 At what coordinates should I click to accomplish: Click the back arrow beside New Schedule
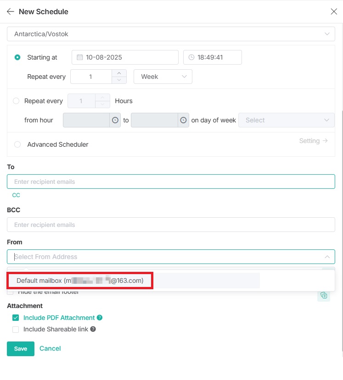[x=10, y=11]
